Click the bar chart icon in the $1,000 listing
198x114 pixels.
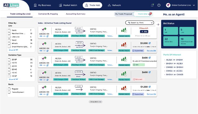[124, 45]
